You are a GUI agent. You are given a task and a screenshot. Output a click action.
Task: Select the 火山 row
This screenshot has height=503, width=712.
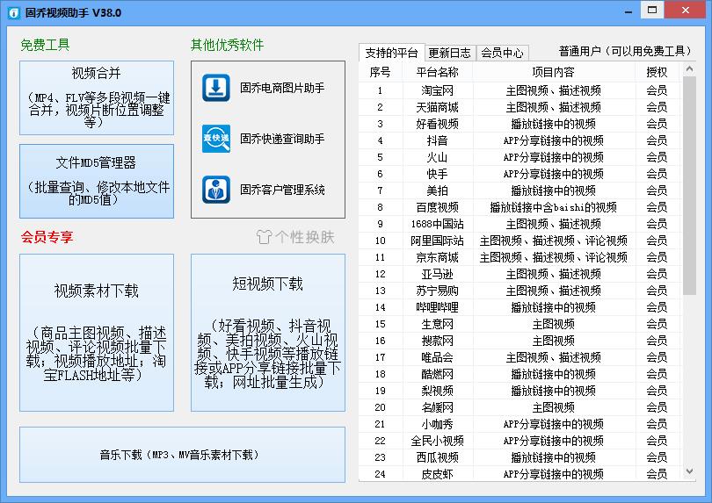(520, 157)
